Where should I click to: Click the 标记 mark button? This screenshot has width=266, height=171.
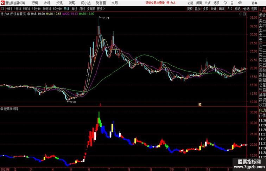(237, 9)
